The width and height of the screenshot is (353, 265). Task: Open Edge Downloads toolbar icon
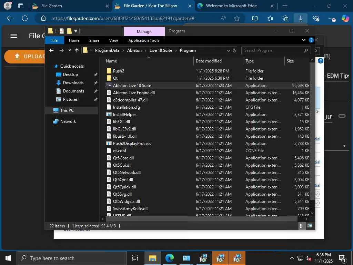point(301,18)
